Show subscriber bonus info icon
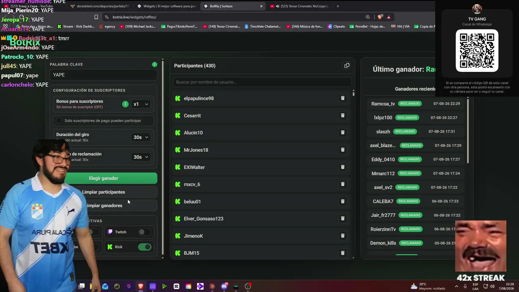This screenshot has width=519, height=292. [x=125, y=104]
